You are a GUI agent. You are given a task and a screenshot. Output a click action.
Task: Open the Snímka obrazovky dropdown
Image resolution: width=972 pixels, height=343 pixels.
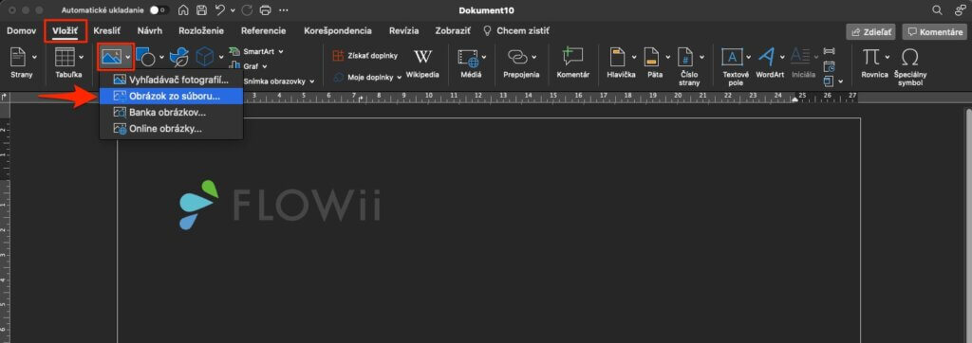point(279,81)
